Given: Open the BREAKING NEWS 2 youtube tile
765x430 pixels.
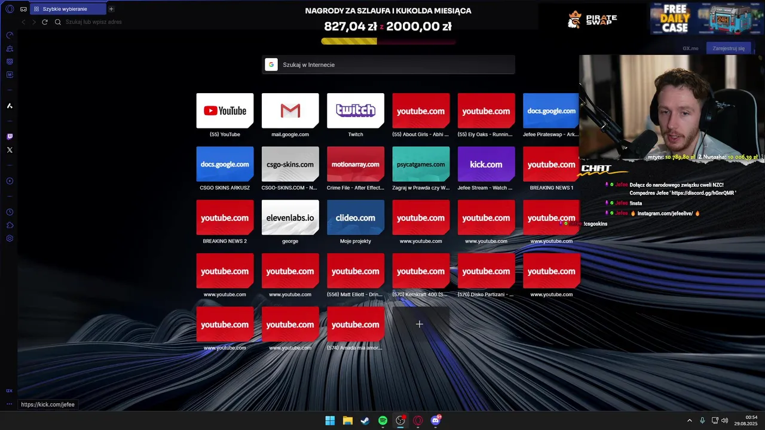Looking at the screenshot, I should (x=225, y=217).
